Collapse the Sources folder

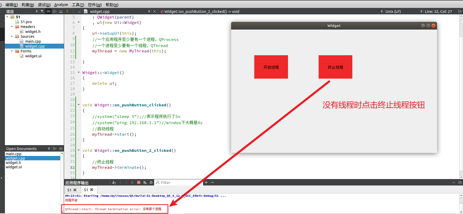tap(12, 36)
